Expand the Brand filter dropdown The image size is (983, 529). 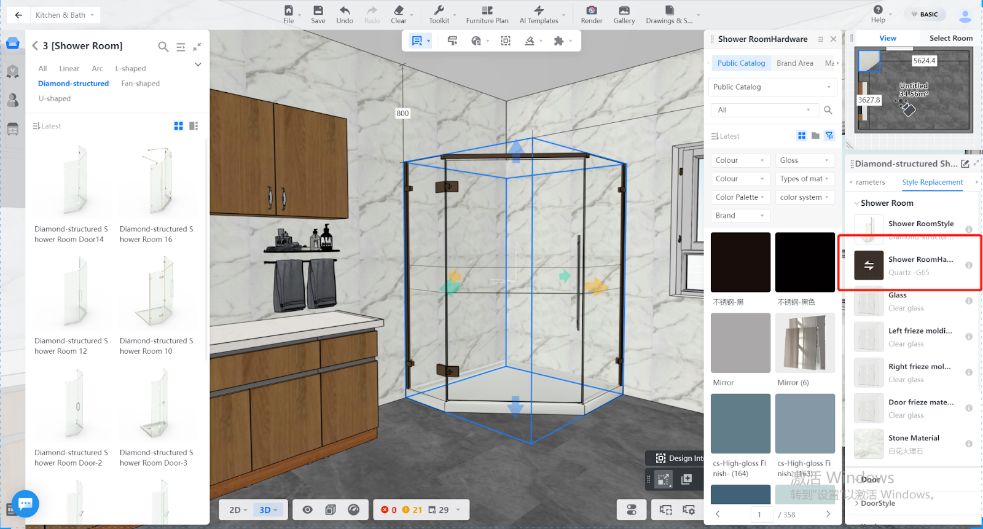[740, 216]
